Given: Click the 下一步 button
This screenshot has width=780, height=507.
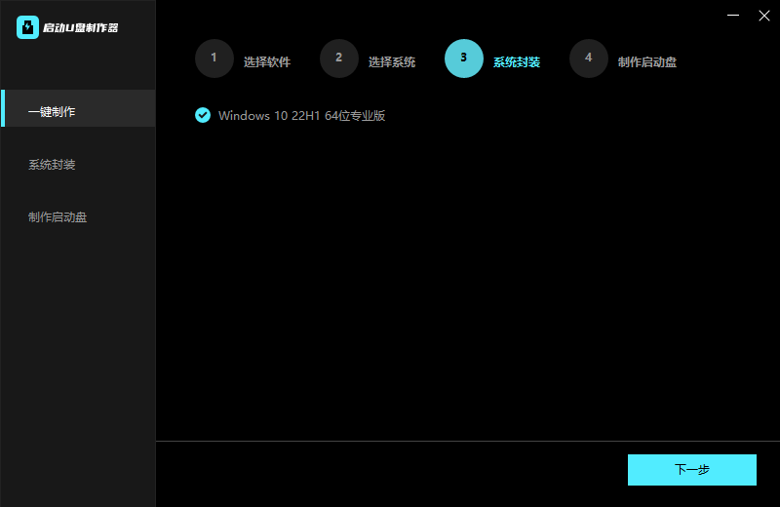Looking at the screenshot, I should pos(691,469).
